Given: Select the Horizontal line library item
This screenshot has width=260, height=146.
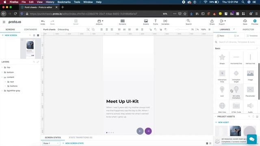Looking at the screenshot, I should (236, 57).
